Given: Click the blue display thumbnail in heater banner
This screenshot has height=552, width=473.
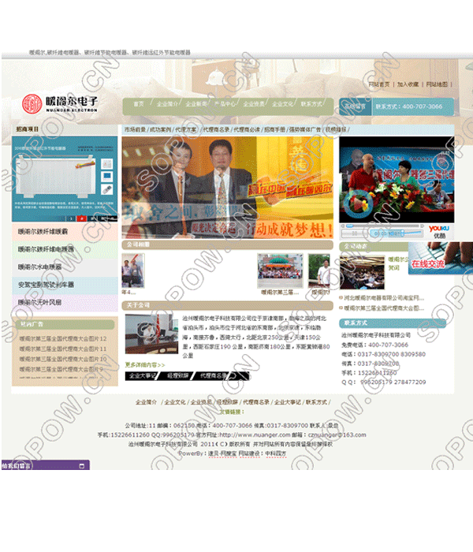Looking at the screenshot, I should [107, 177].
